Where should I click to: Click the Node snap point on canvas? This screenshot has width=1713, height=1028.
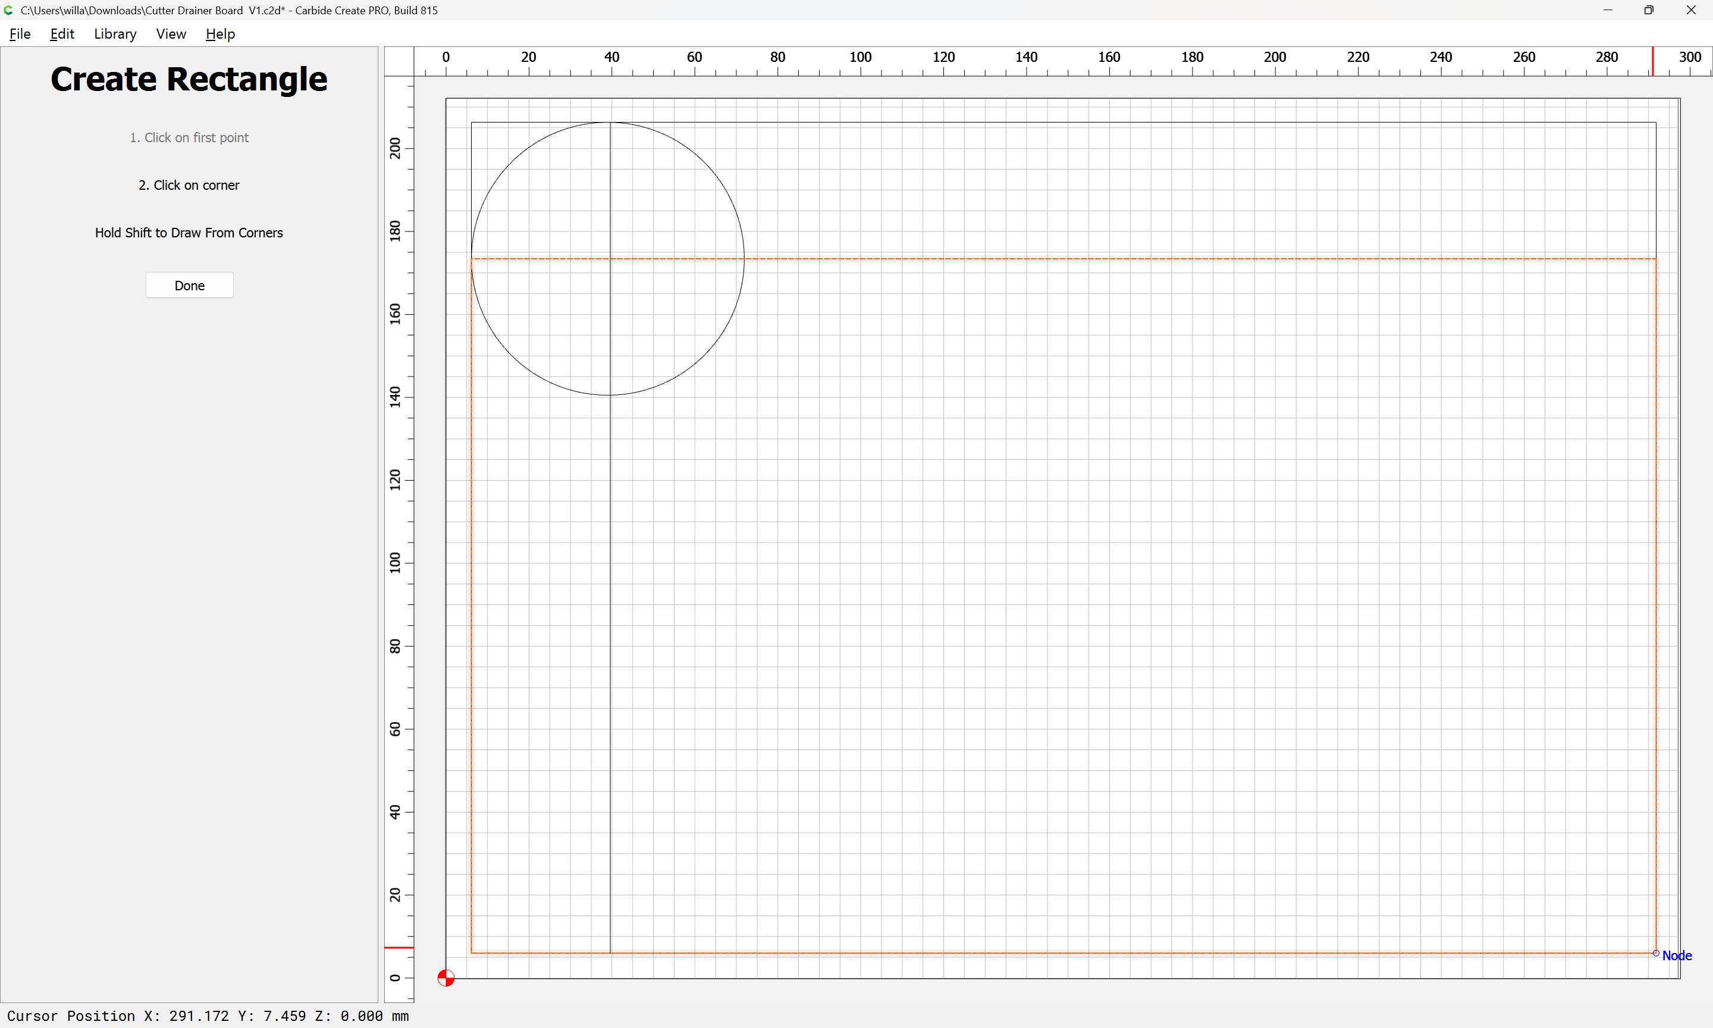[x=1656, y=954]
